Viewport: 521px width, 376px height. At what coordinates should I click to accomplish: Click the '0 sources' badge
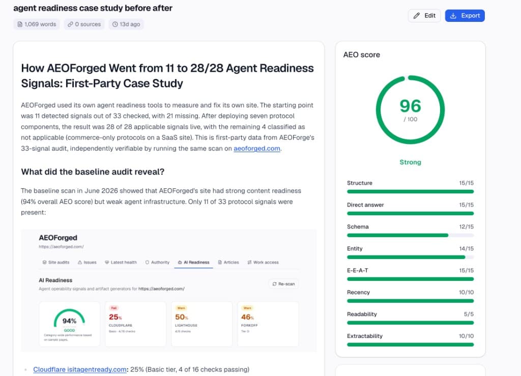84,24
